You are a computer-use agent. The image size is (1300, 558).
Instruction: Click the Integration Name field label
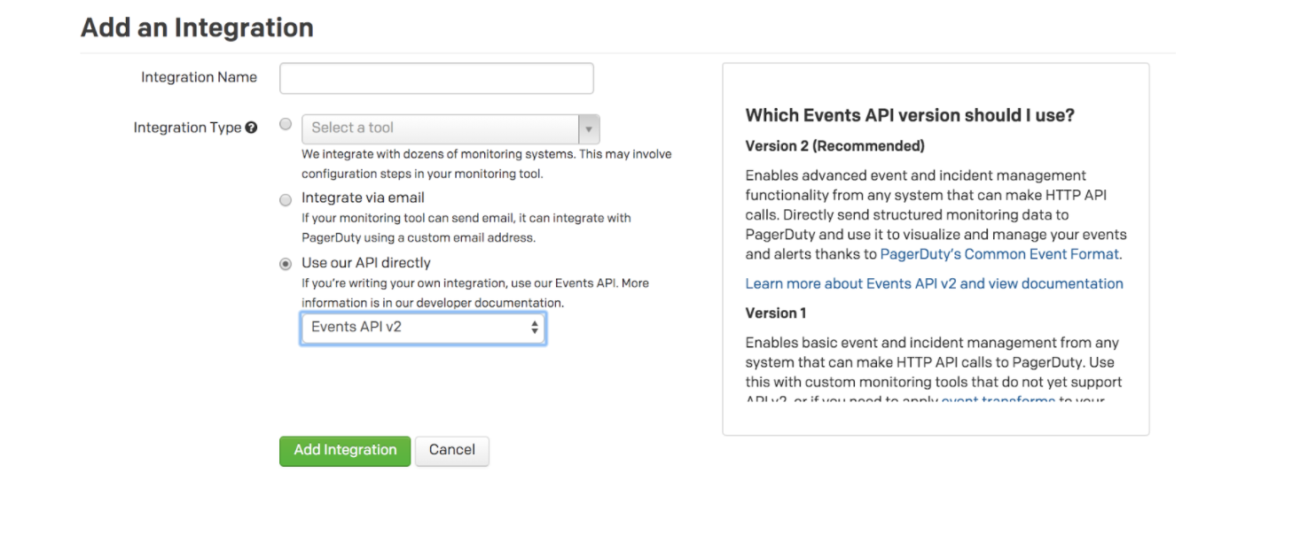coord(199,77)
